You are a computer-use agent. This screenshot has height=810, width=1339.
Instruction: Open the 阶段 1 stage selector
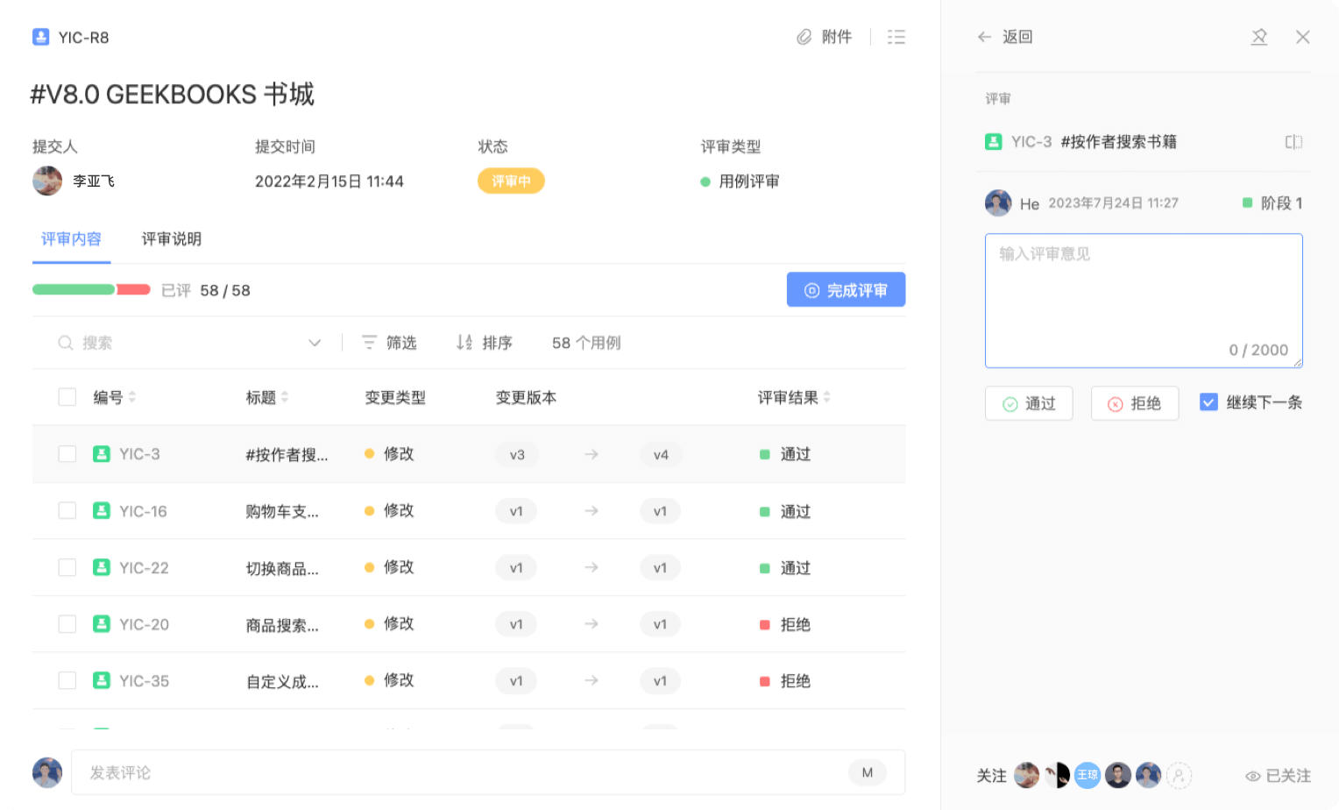(1272, 203)
